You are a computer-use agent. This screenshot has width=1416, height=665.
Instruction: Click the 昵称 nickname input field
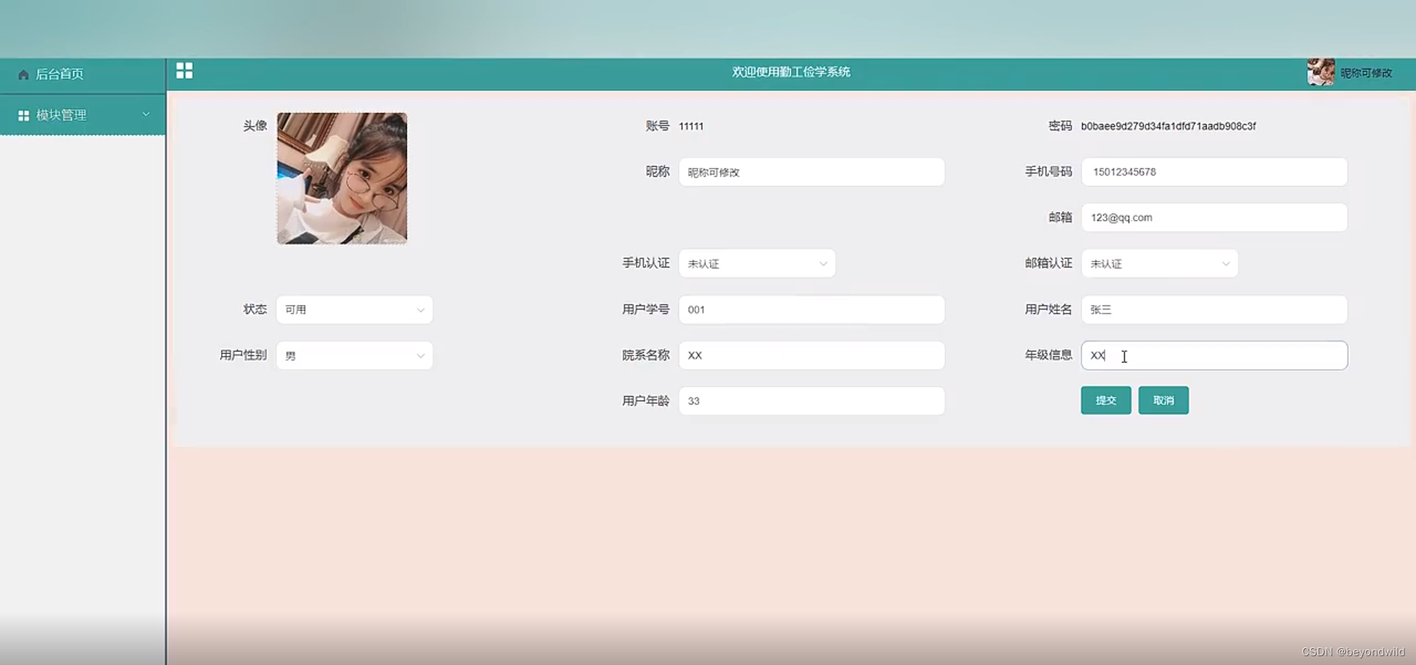point(811,172)
